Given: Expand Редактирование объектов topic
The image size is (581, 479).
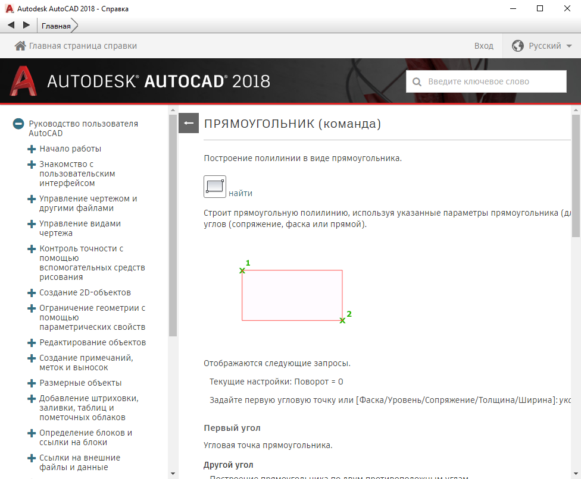Looking at the screenshot, I should point(32,343).
